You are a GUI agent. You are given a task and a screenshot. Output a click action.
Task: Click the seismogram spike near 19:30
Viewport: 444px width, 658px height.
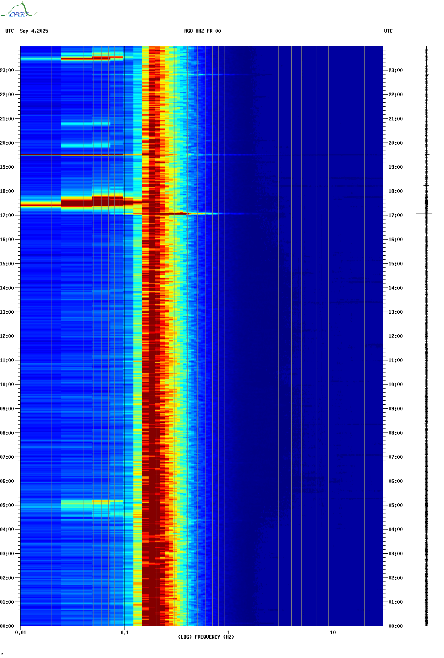427,154
